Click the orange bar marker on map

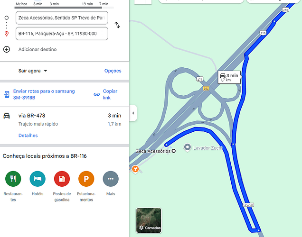tap(135, 169)
